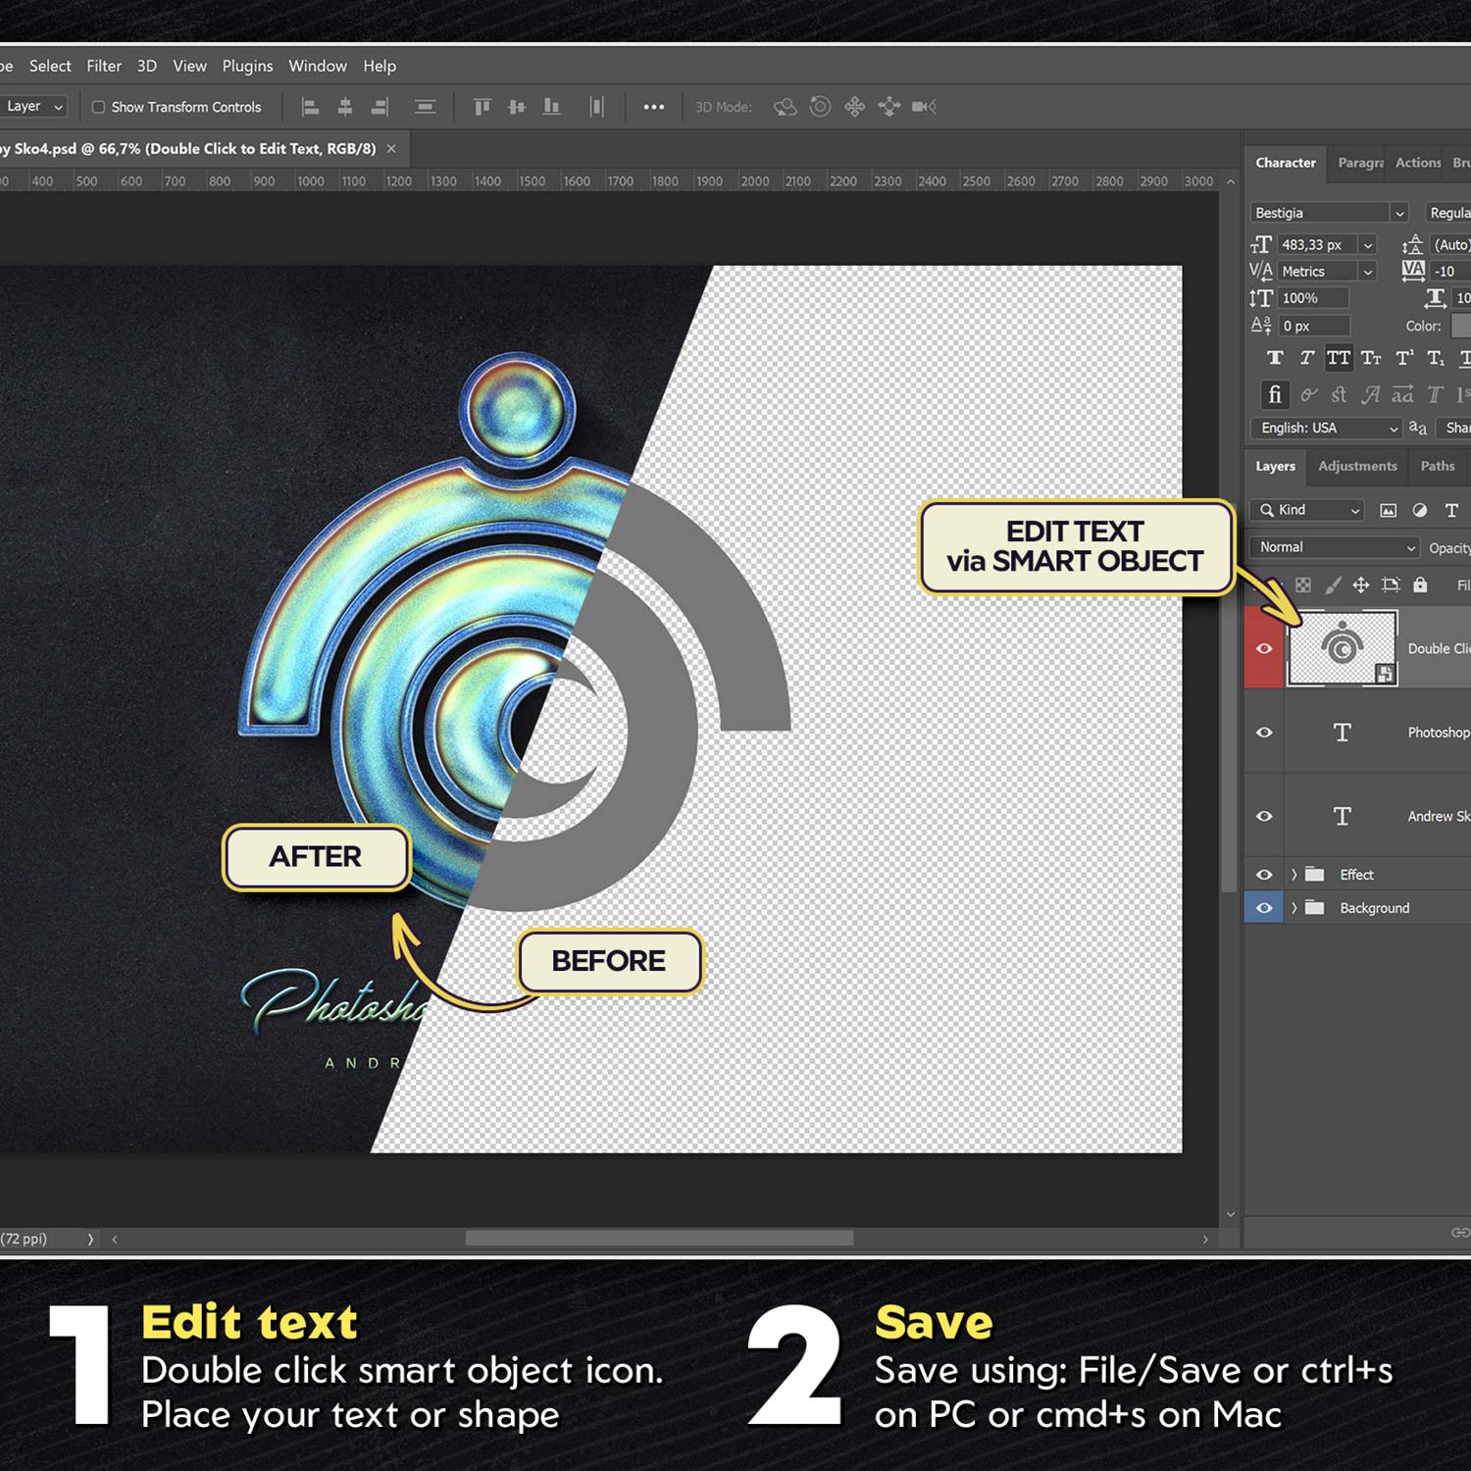
Task: Open the Plugins menu
Action: point(247,66)
